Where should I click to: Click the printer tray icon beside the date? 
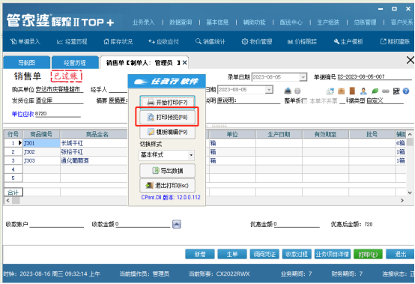click(288, 91)
